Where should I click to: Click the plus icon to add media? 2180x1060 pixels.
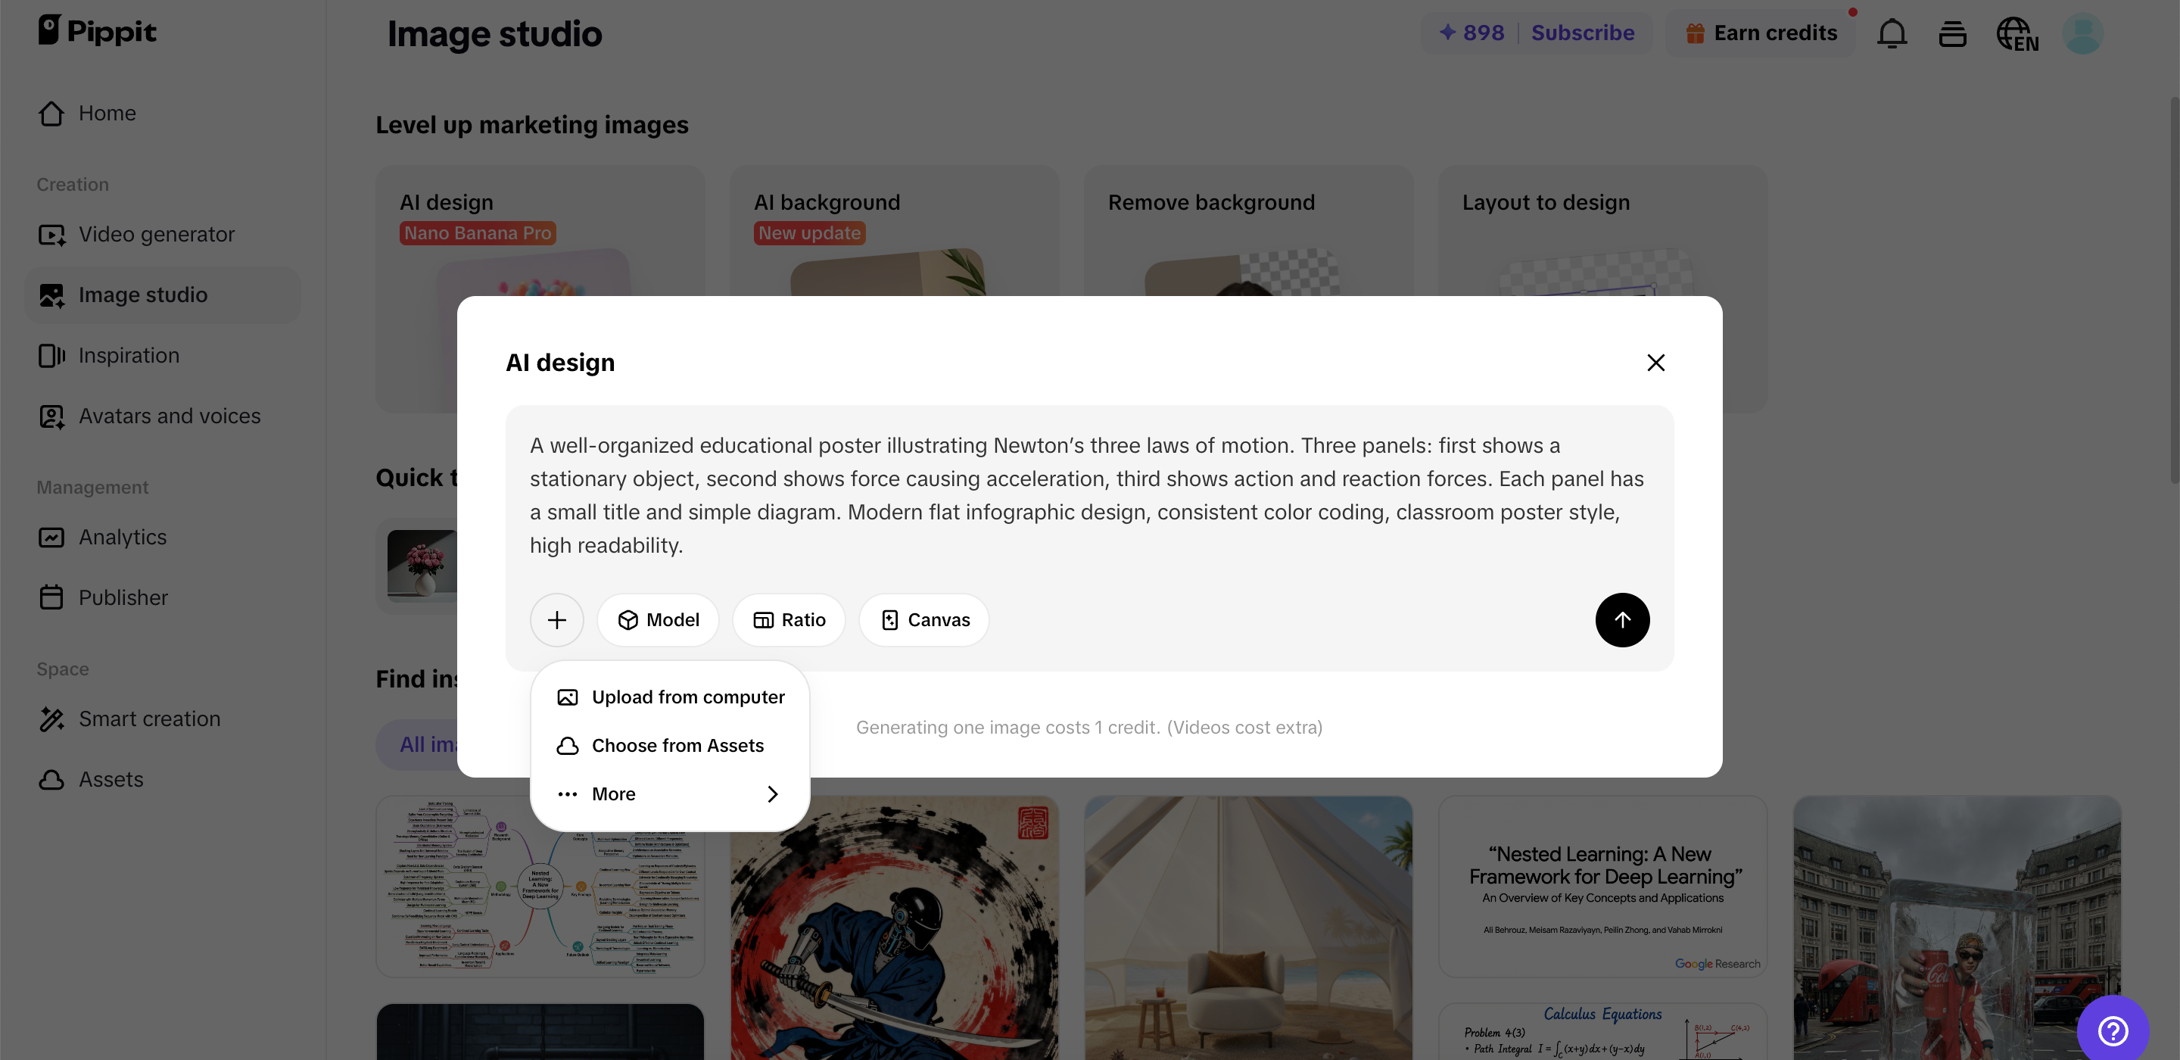pyautogui.click(x=557, y=620)
